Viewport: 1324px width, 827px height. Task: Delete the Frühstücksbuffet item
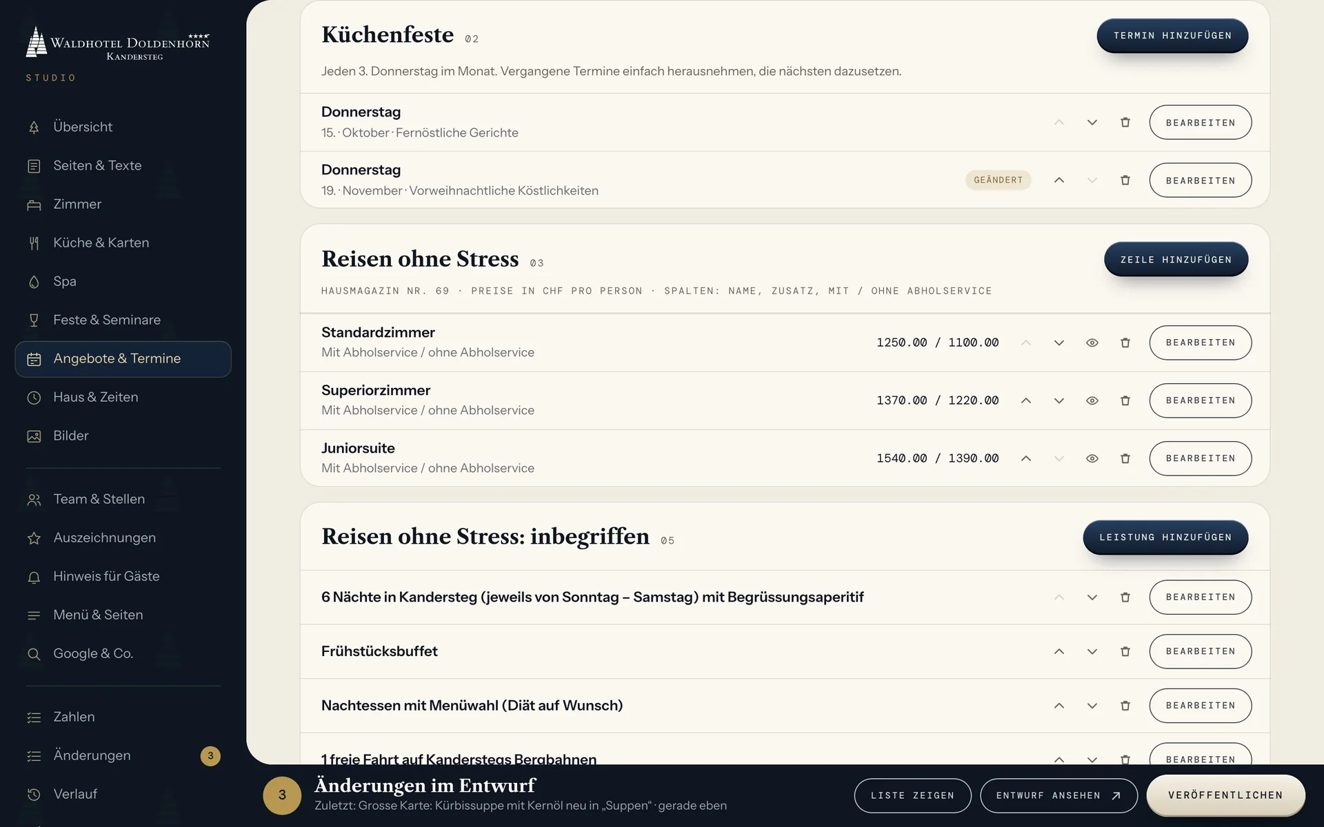click(x=1125, y=652)
